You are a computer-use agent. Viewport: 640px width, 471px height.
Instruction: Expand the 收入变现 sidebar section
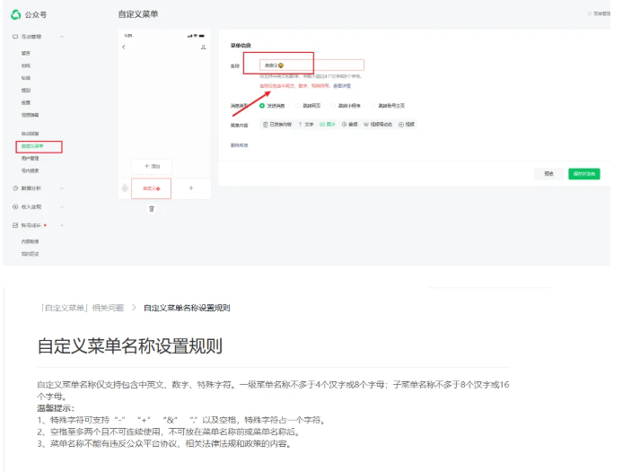click(x=61, y=206)
